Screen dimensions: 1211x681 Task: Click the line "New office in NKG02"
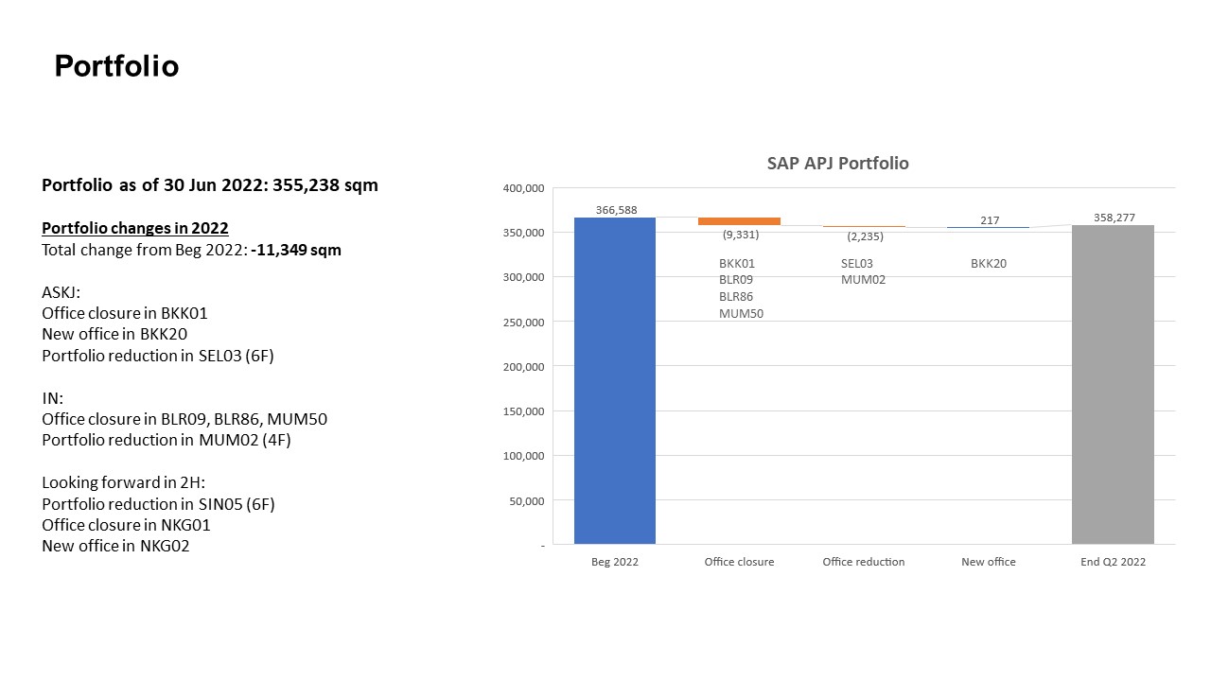[115, 546]
